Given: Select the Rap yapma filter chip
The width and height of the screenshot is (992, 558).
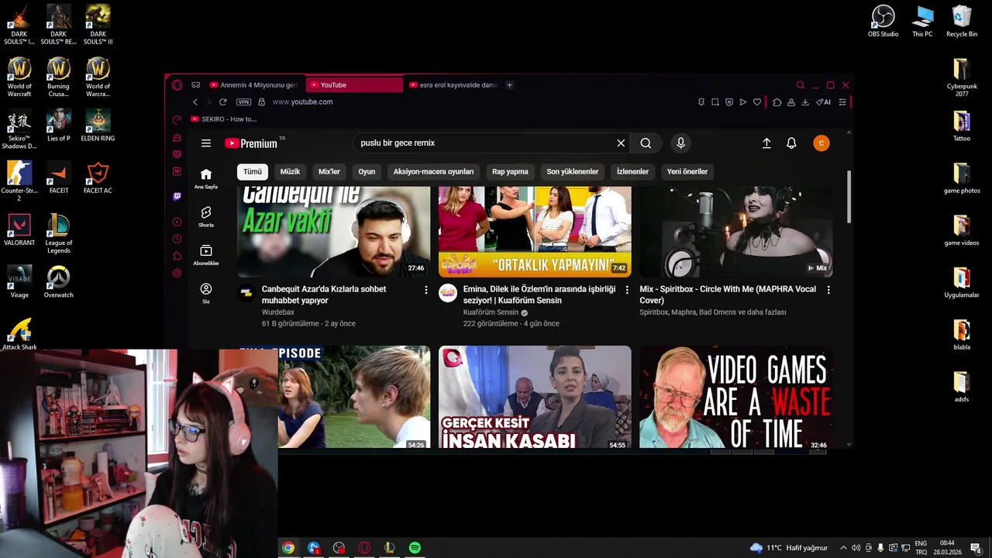Looking at the screenshot, I should click(x=510, y=172).
